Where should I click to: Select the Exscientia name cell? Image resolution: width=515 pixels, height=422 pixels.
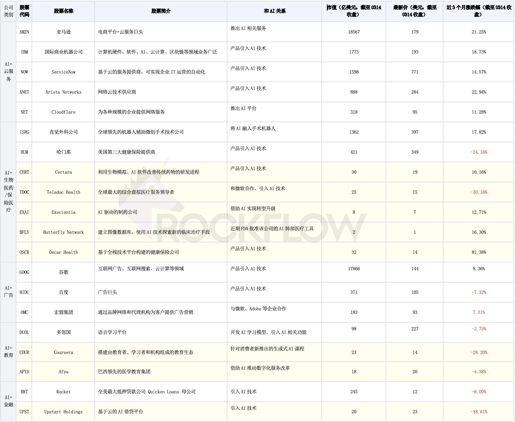click(63, 212)
